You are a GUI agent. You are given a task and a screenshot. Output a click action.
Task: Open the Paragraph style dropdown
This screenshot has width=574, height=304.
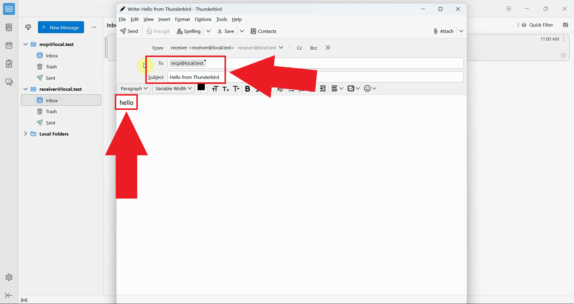[134, 88]
